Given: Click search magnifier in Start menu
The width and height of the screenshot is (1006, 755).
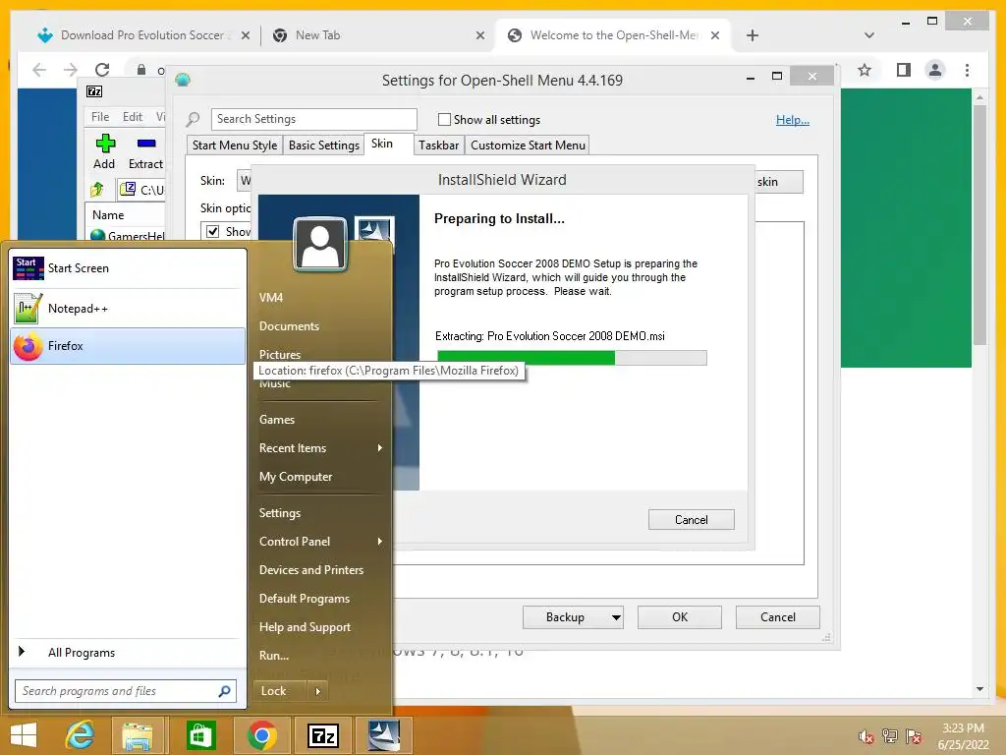Looking at the screenshot, I should (x=225, y=691).
